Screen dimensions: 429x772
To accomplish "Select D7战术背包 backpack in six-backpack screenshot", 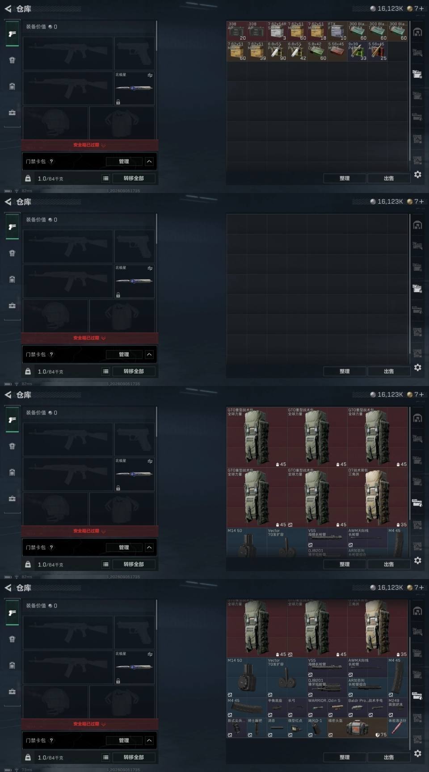I will (x=378, y=498).
